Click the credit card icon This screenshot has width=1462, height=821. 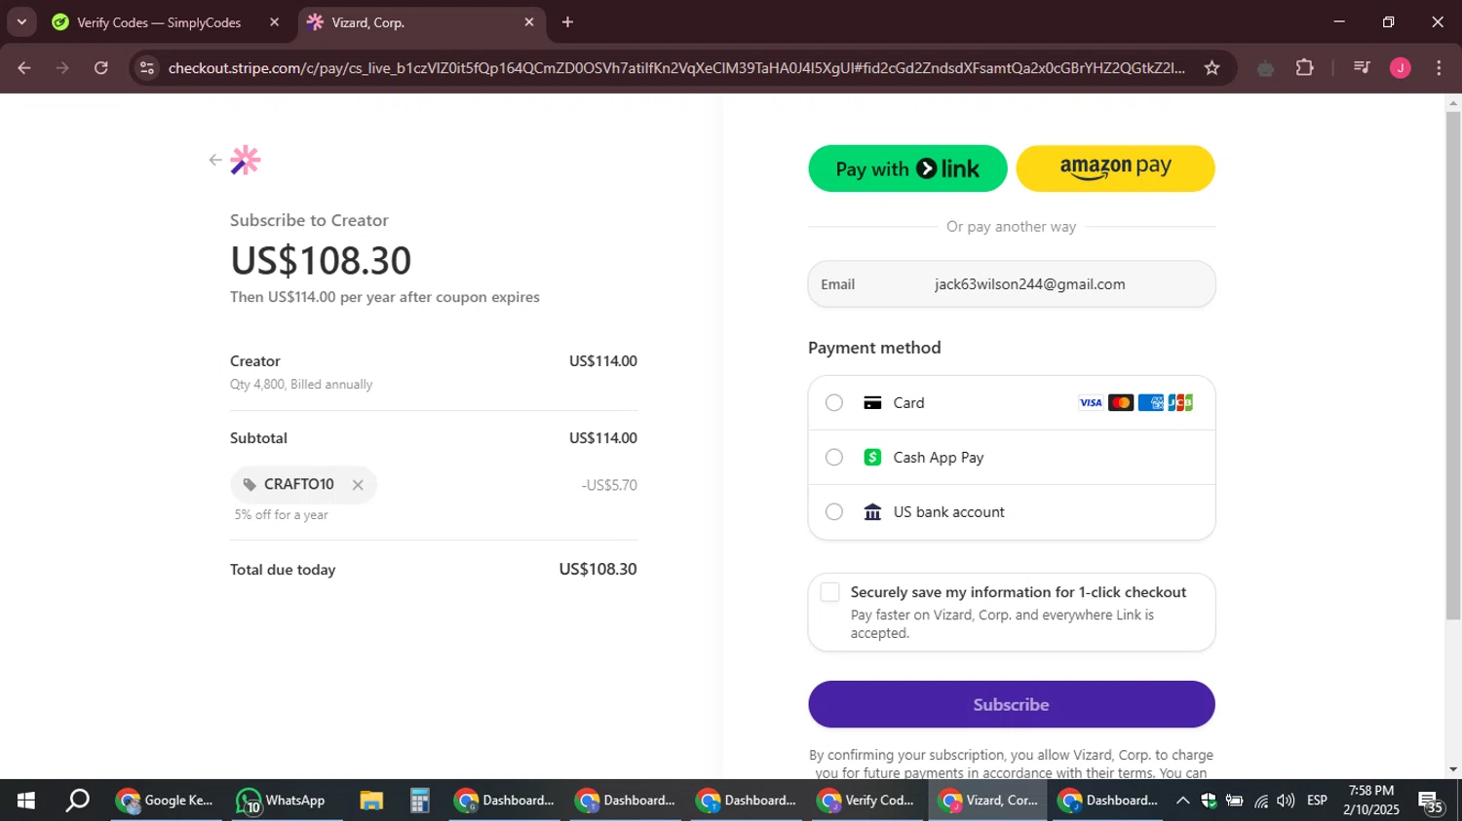tap(872, 403)
